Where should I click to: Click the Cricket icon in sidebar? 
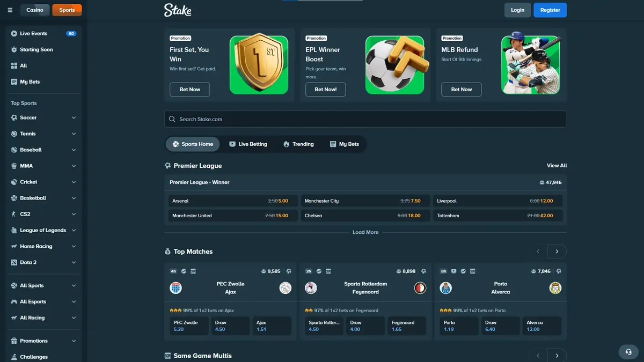click(14, 182)
